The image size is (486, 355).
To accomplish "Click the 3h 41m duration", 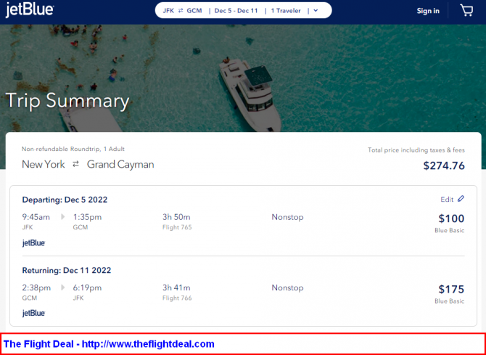I will [176, 287].
